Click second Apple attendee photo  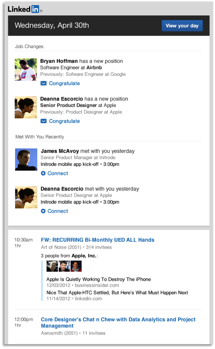[x=64, y=266]
